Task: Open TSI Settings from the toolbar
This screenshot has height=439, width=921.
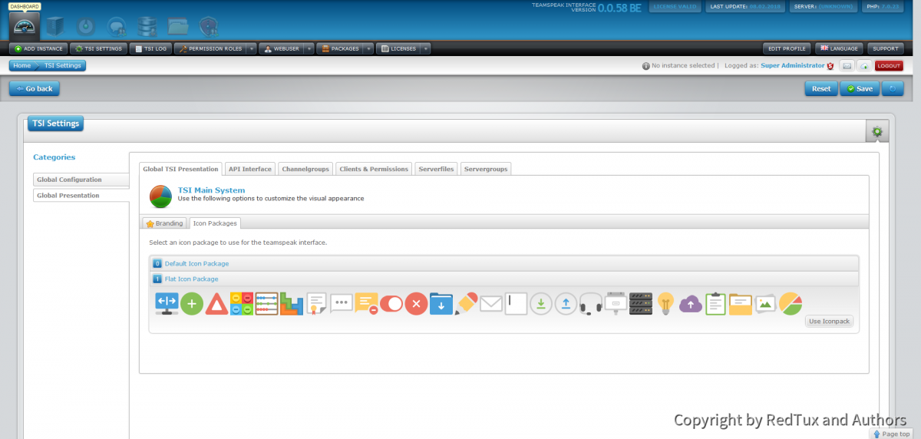Action: [x=98, y=48]
